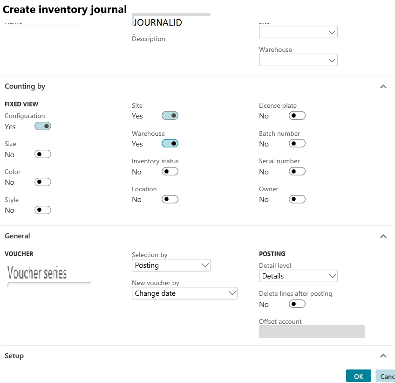Enable the Delete lines after posting toggle
This screenshot has width=395, height=383.
(297, 303)
